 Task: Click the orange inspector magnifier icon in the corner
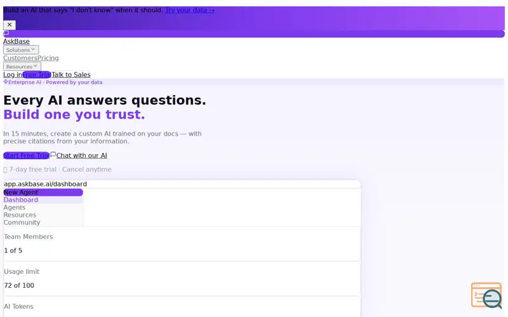[x=486, y=295]
